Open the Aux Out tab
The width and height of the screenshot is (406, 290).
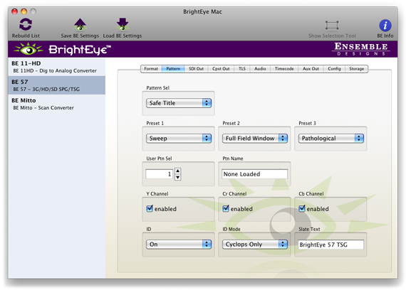coord(311,69)
